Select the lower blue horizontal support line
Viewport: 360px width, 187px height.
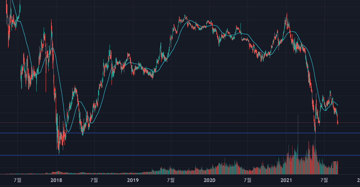point(180,155)
